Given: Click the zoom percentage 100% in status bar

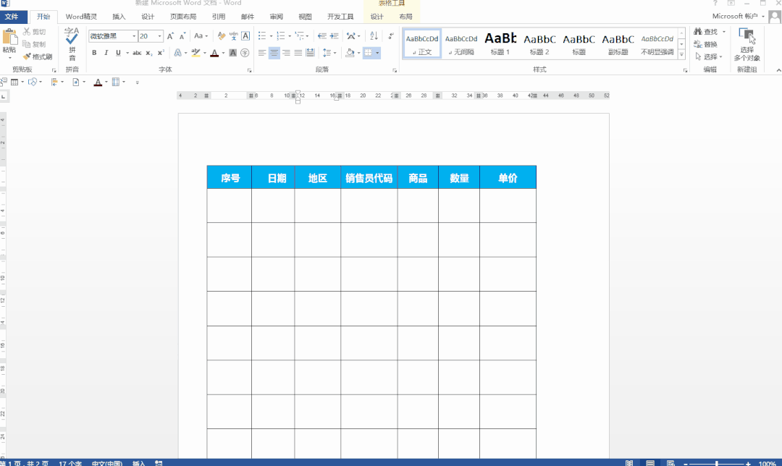Looking at the screenshot, I should coord(767,463).
